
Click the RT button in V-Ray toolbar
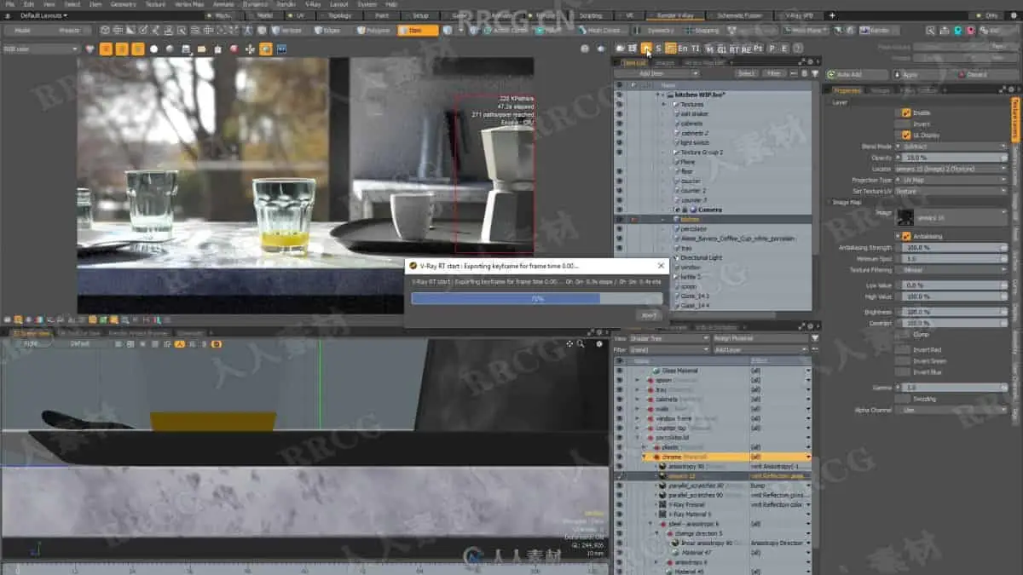tap(734, 49)
